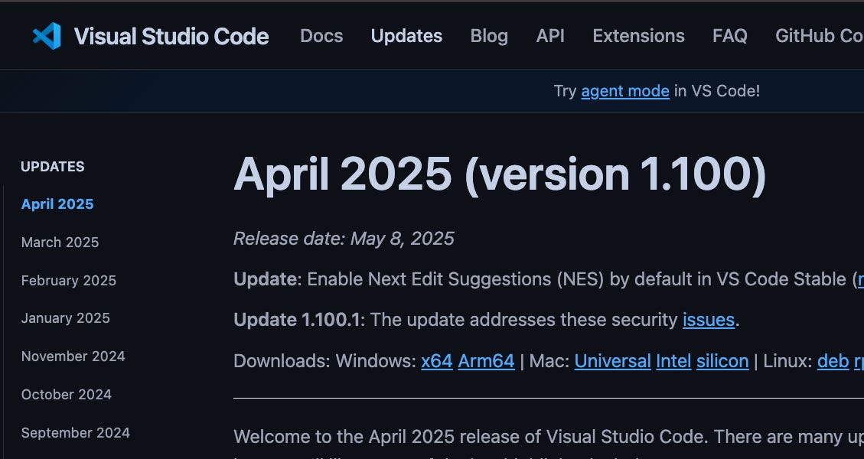
Task: View the February 2025 release notes
Action: coord(68,280)
